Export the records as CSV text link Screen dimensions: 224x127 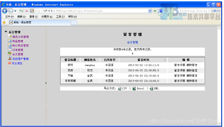[124, 88]
